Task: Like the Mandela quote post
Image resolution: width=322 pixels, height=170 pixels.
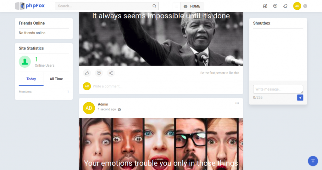Action: pos(87,73)
